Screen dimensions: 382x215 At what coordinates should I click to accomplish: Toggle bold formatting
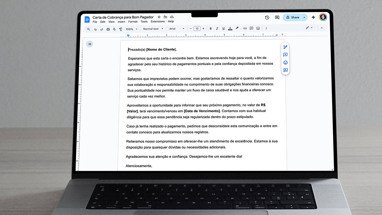(211, 29)
